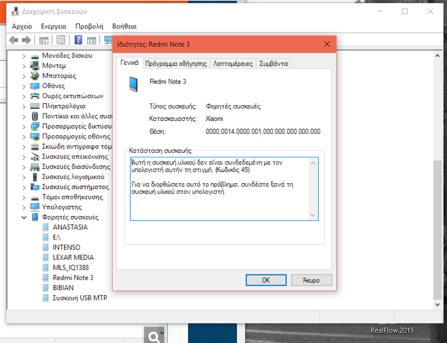Viewport: 447px width, 343px height.
Task: Expand the Μόντεμ node
Action: point(24,66)
